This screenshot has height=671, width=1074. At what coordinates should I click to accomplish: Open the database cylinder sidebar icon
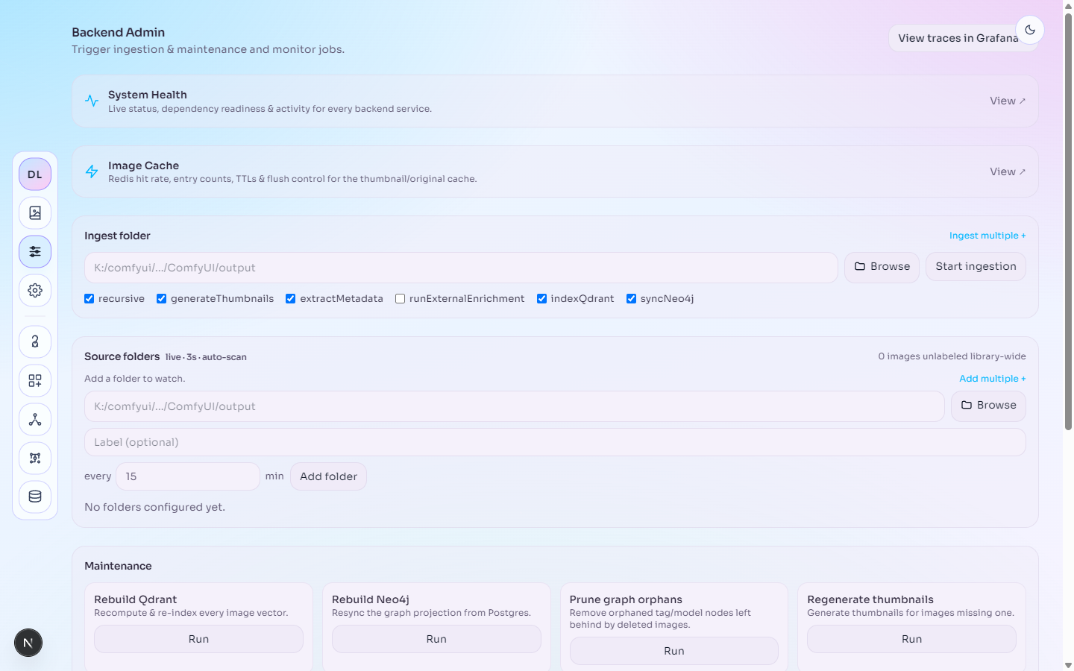click(35, 497)
